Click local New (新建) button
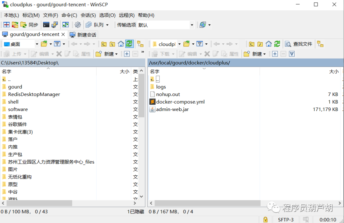This screenshot has height=223, width=344. click(x=107, y=54)
